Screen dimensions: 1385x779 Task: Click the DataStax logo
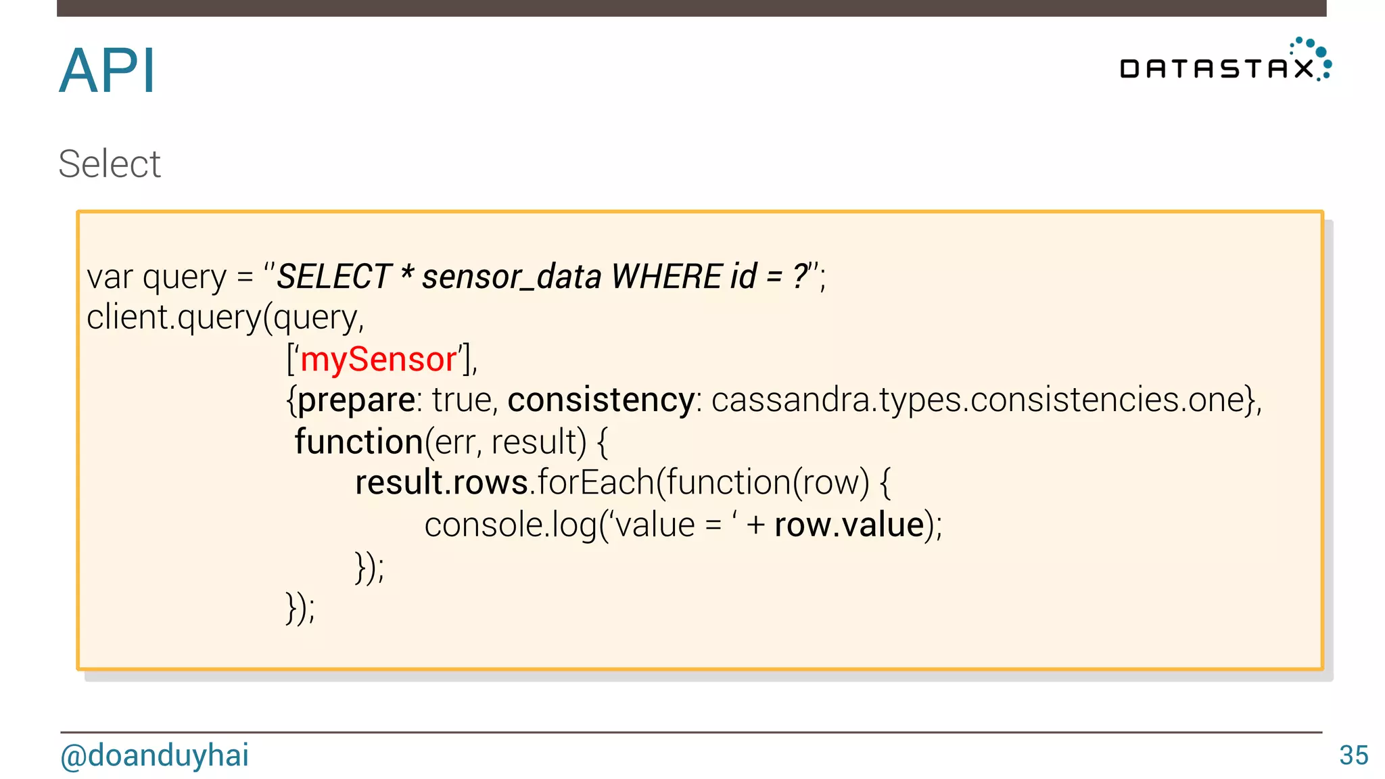(1216, 68)
